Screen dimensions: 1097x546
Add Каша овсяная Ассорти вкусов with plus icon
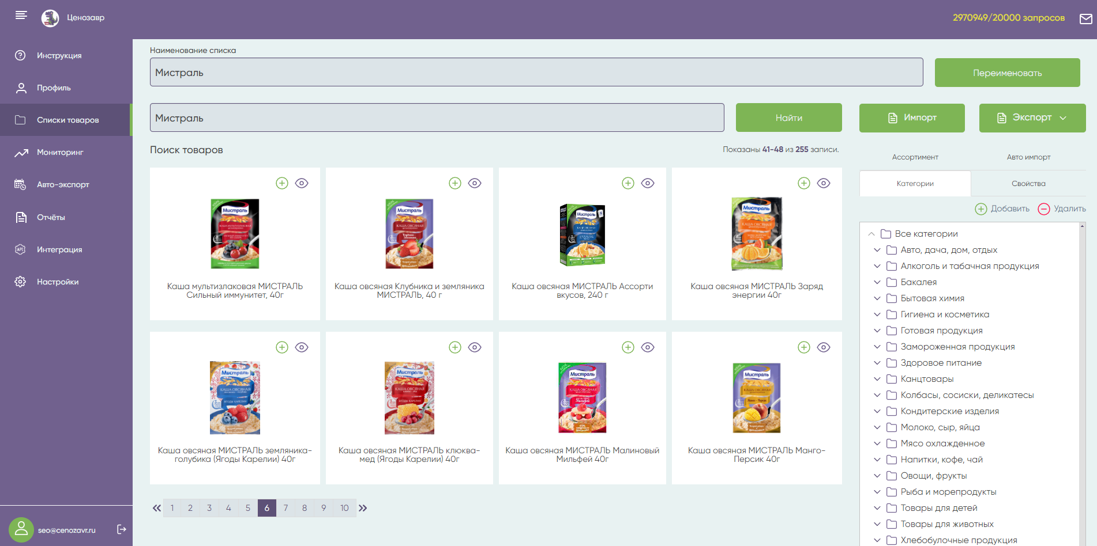pyautogui.click(x=628, y=183)
